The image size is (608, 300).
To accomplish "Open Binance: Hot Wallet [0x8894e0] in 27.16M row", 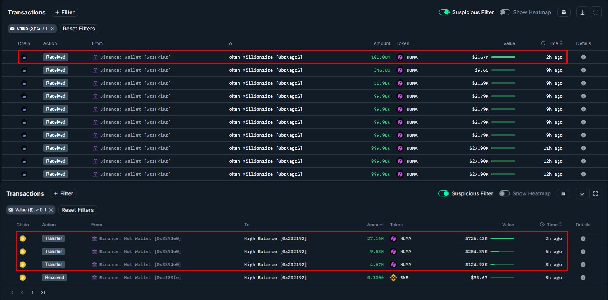I will [x=140, y=239].
